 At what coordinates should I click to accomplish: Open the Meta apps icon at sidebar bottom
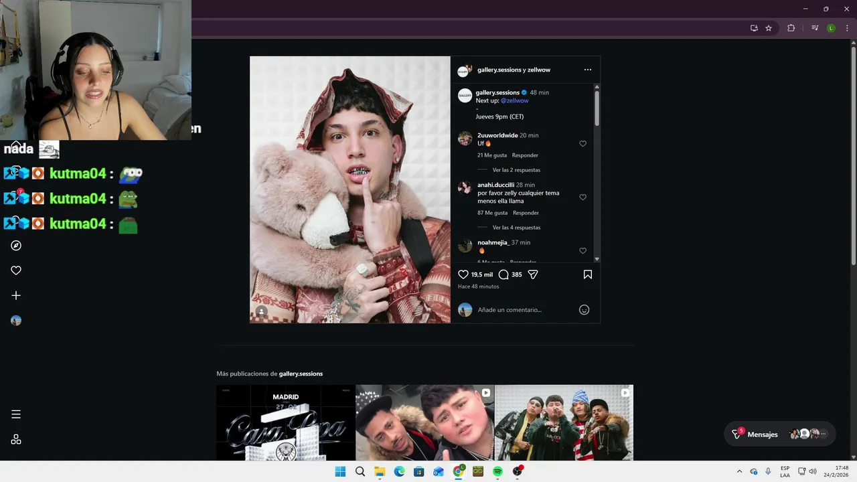tap(16, 439)
